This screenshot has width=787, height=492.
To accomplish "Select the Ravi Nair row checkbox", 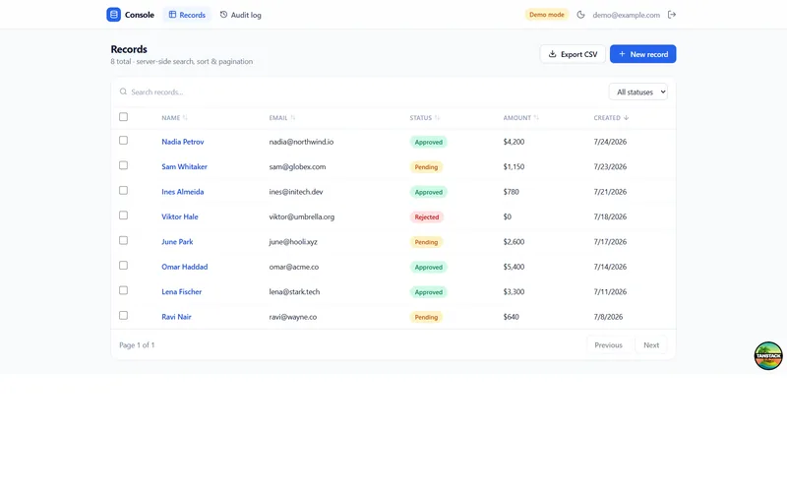I will pyautogui.click(x=124, y=316).
